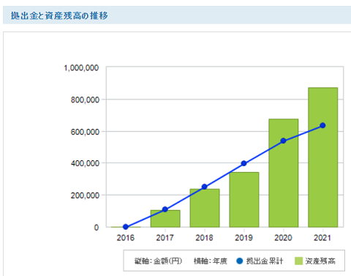Click the 800,000 axis label
Screen dimensions: 351x276
[85, 100]
